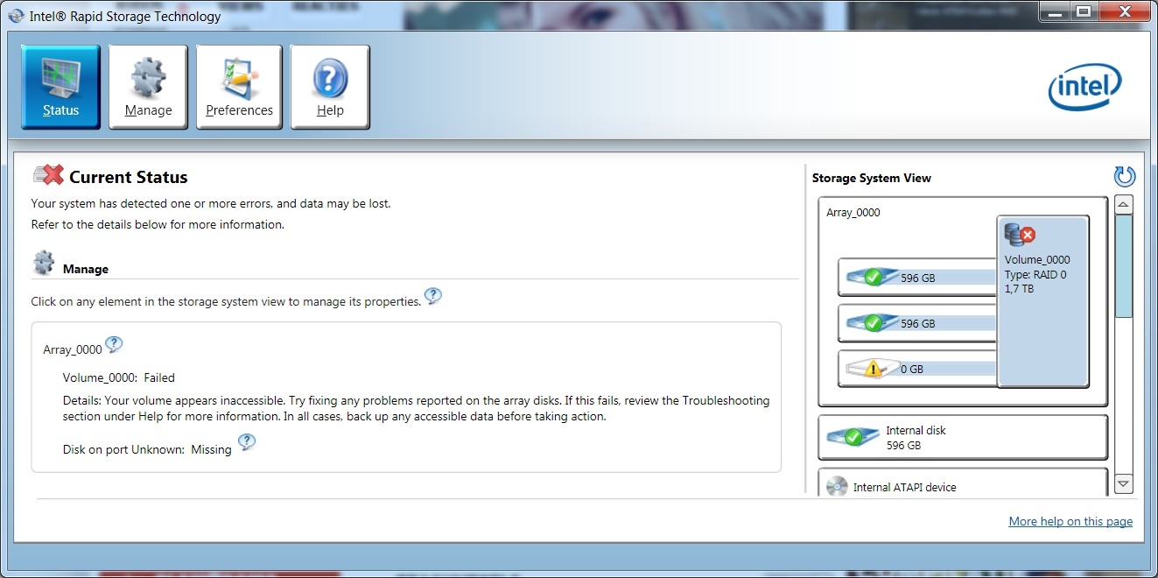The height and width of the screenshot is (578, 1158).
Task: Click the Intel logo
Action: click(x=1084, y=88)
